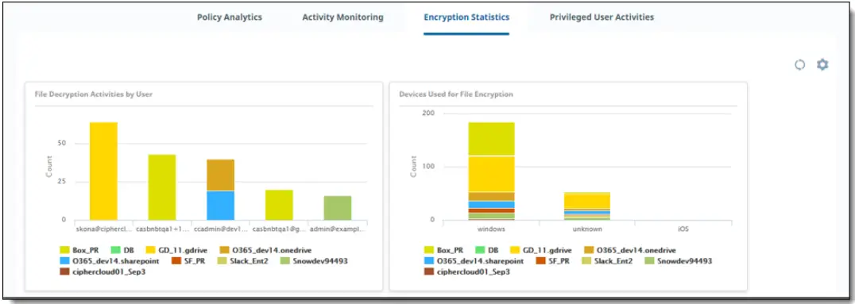
Task: Click the unknown axis label
Action: tap(587, 229)
